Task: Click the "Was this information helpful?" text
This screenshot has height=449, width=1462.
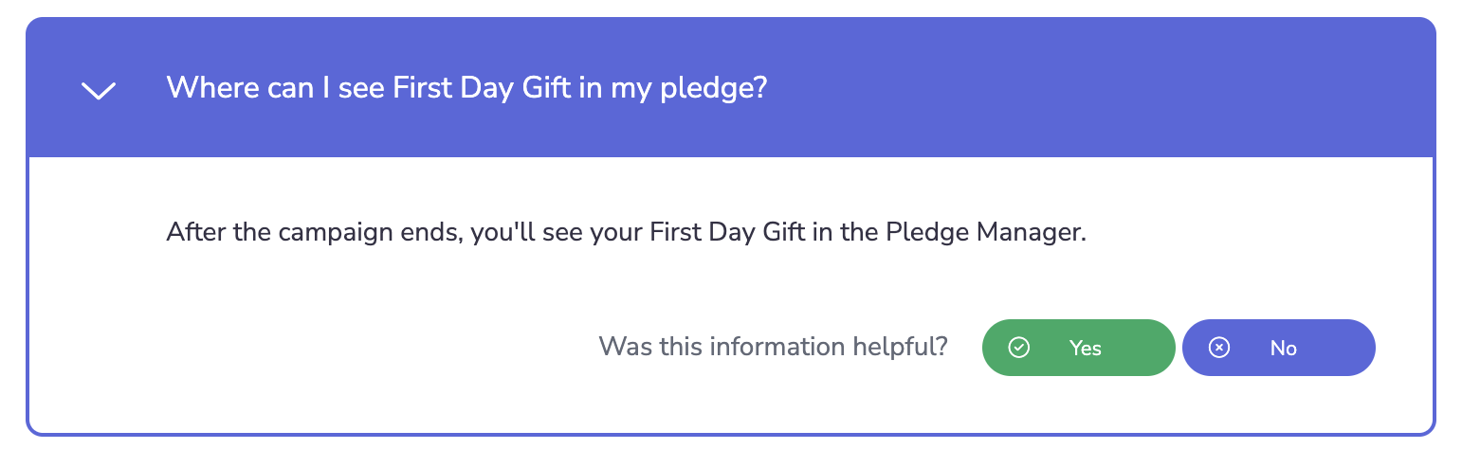Action: point(773,347)
